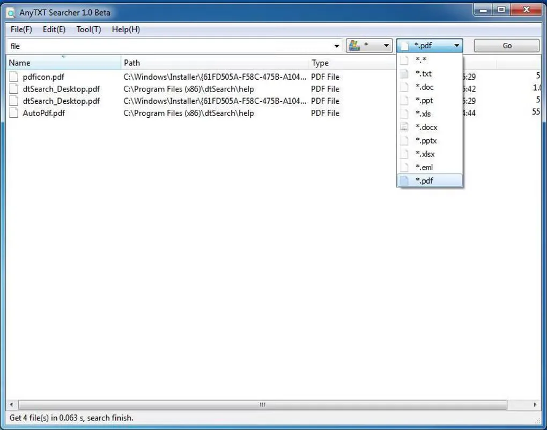The height and width of the screenshot is (430, 547).
Task: Click the status bar search result message
Action: point(71,418)
